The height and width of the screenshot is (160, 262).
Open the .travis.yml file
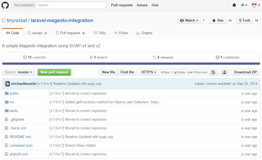pos(18,128)
